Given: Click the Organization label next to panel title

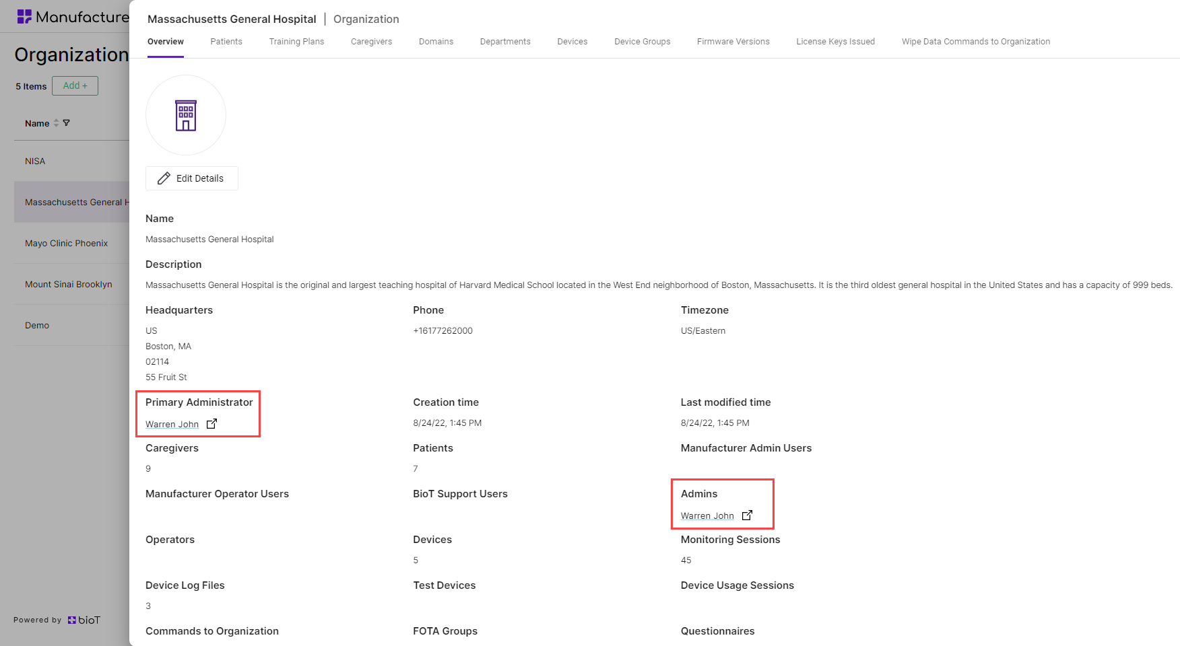Looking at the screenshot, I should pos(366,19).
